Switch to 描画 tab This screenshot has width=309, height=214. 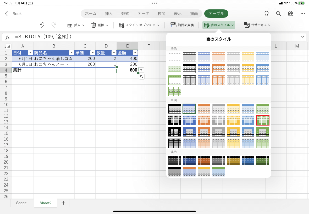194,14
